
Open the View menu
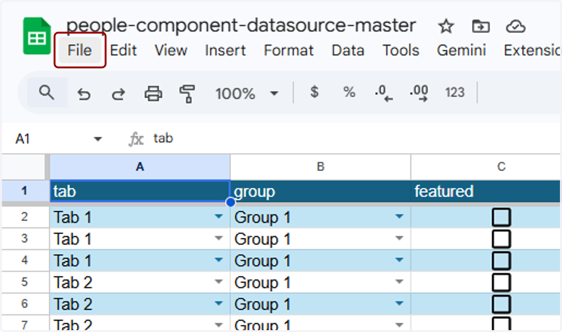[x=171, y=50]
